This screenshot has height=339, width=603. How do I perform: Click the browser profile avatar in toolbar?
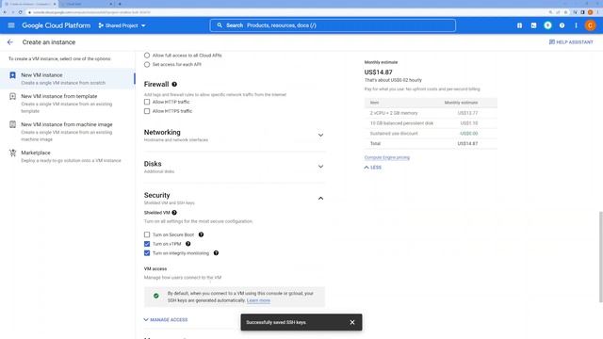pyautogui.click(x=590, y=12)
